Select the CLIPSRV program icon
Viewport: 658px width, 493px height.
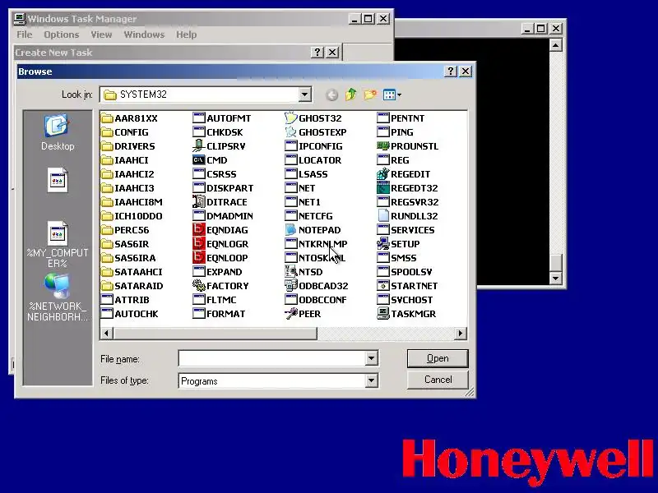[x=198, y=146]
